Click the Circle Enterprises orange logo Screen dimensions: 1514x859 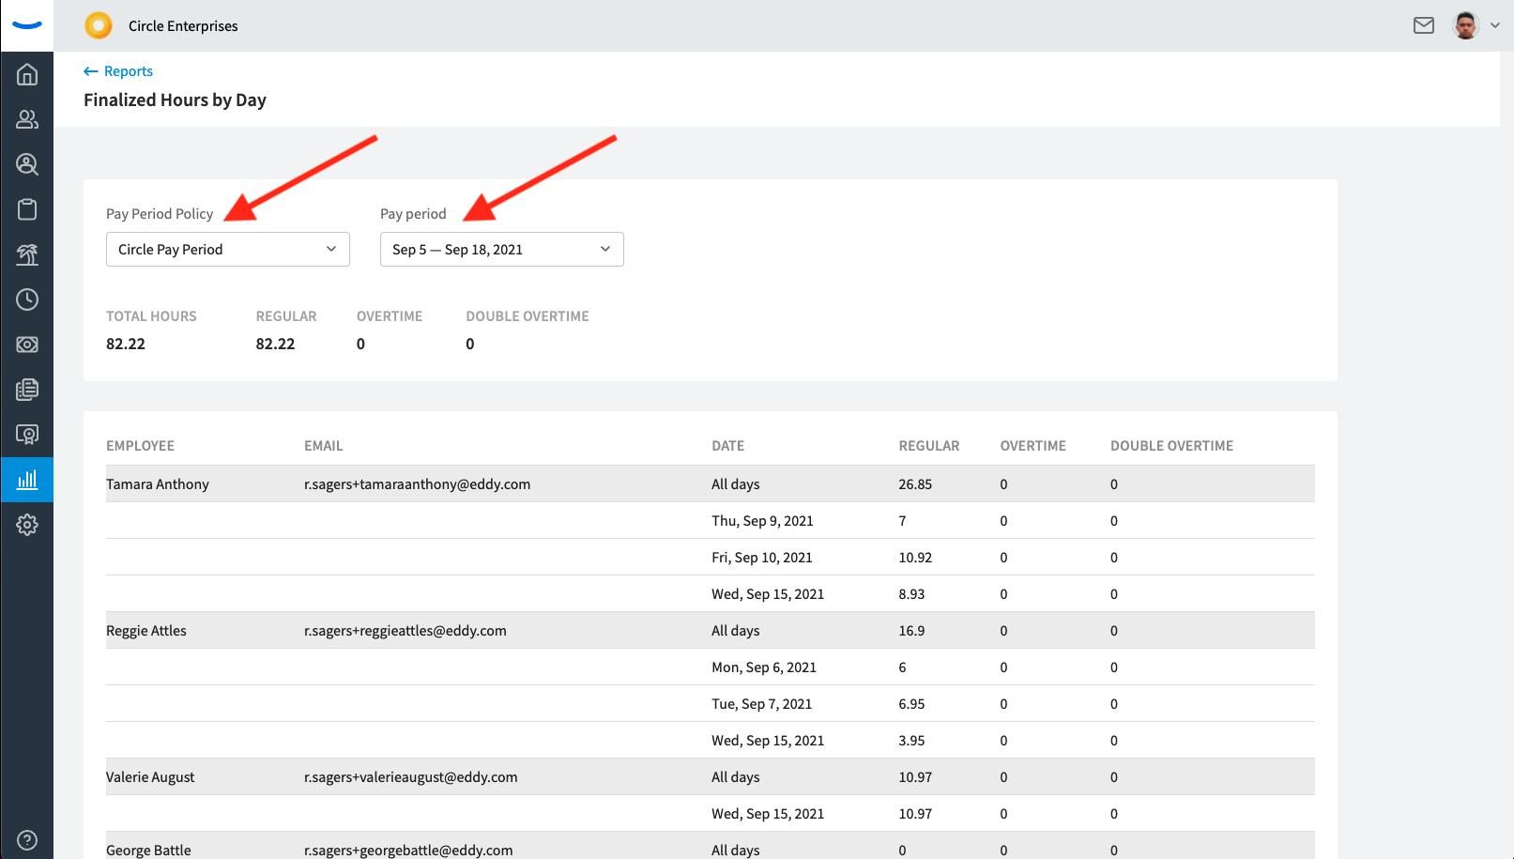[99, 25]
